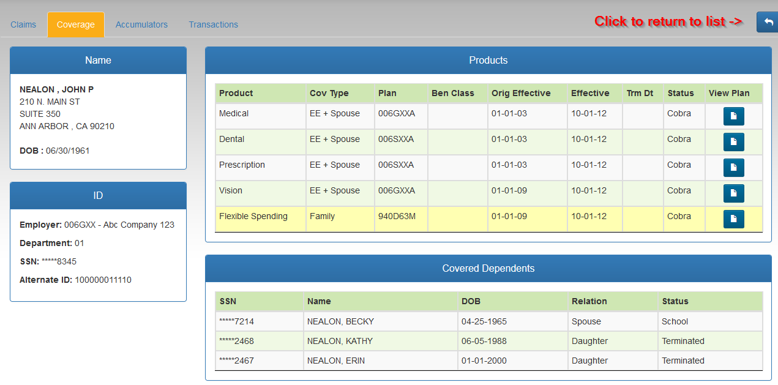This screenshot has height=385, width=778.
Task: Click masked SSN *****2467
Action: [236, 361]
